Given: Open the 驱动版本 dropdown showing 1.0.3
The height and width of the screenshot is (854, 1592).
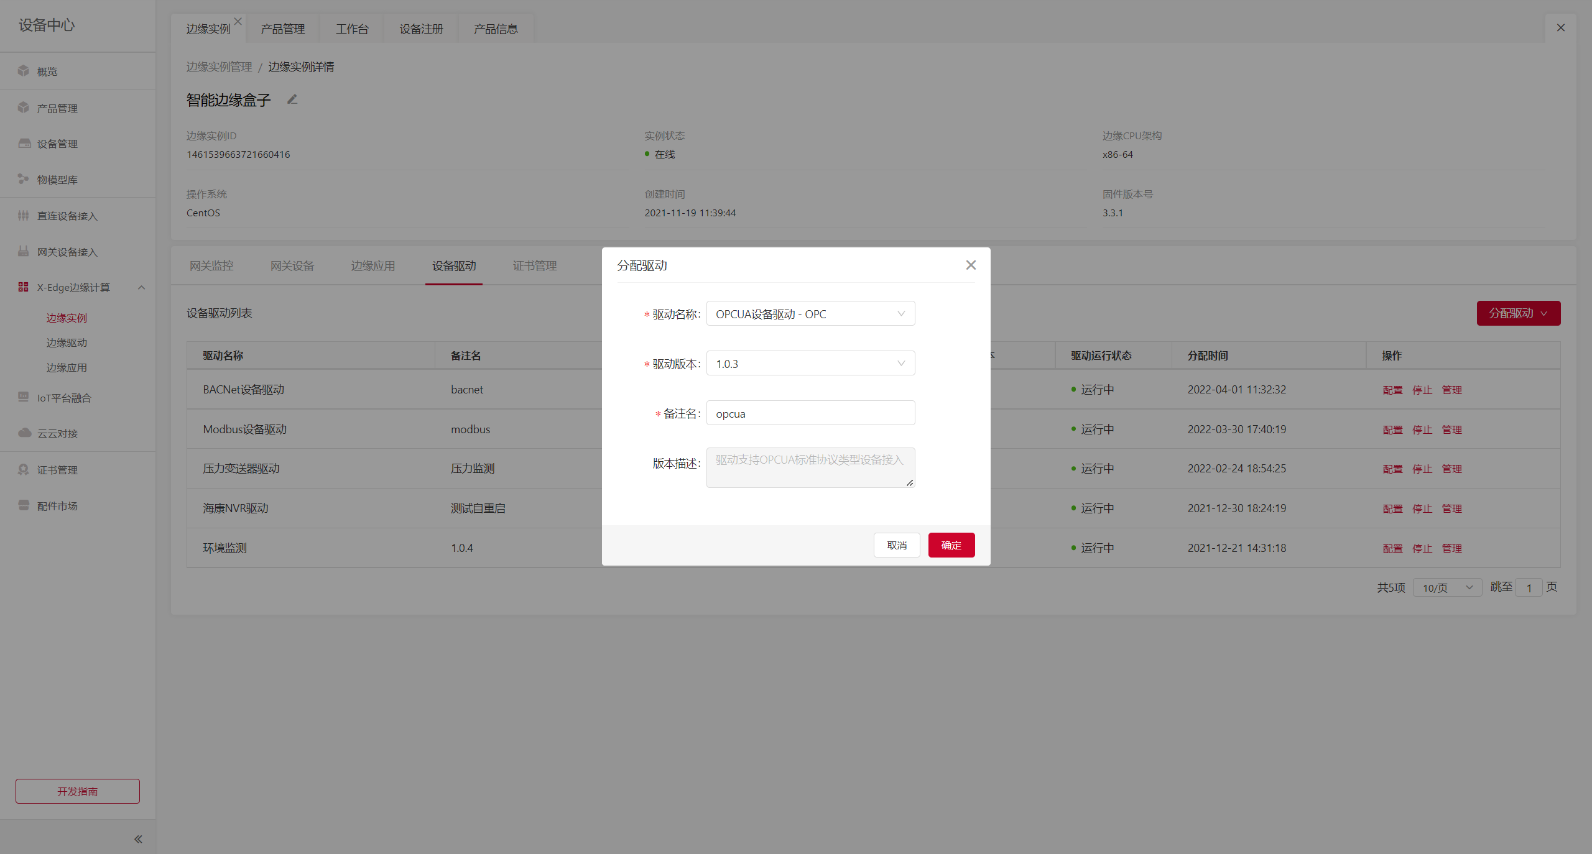Looking at the screenshot, I should (810, 364).
